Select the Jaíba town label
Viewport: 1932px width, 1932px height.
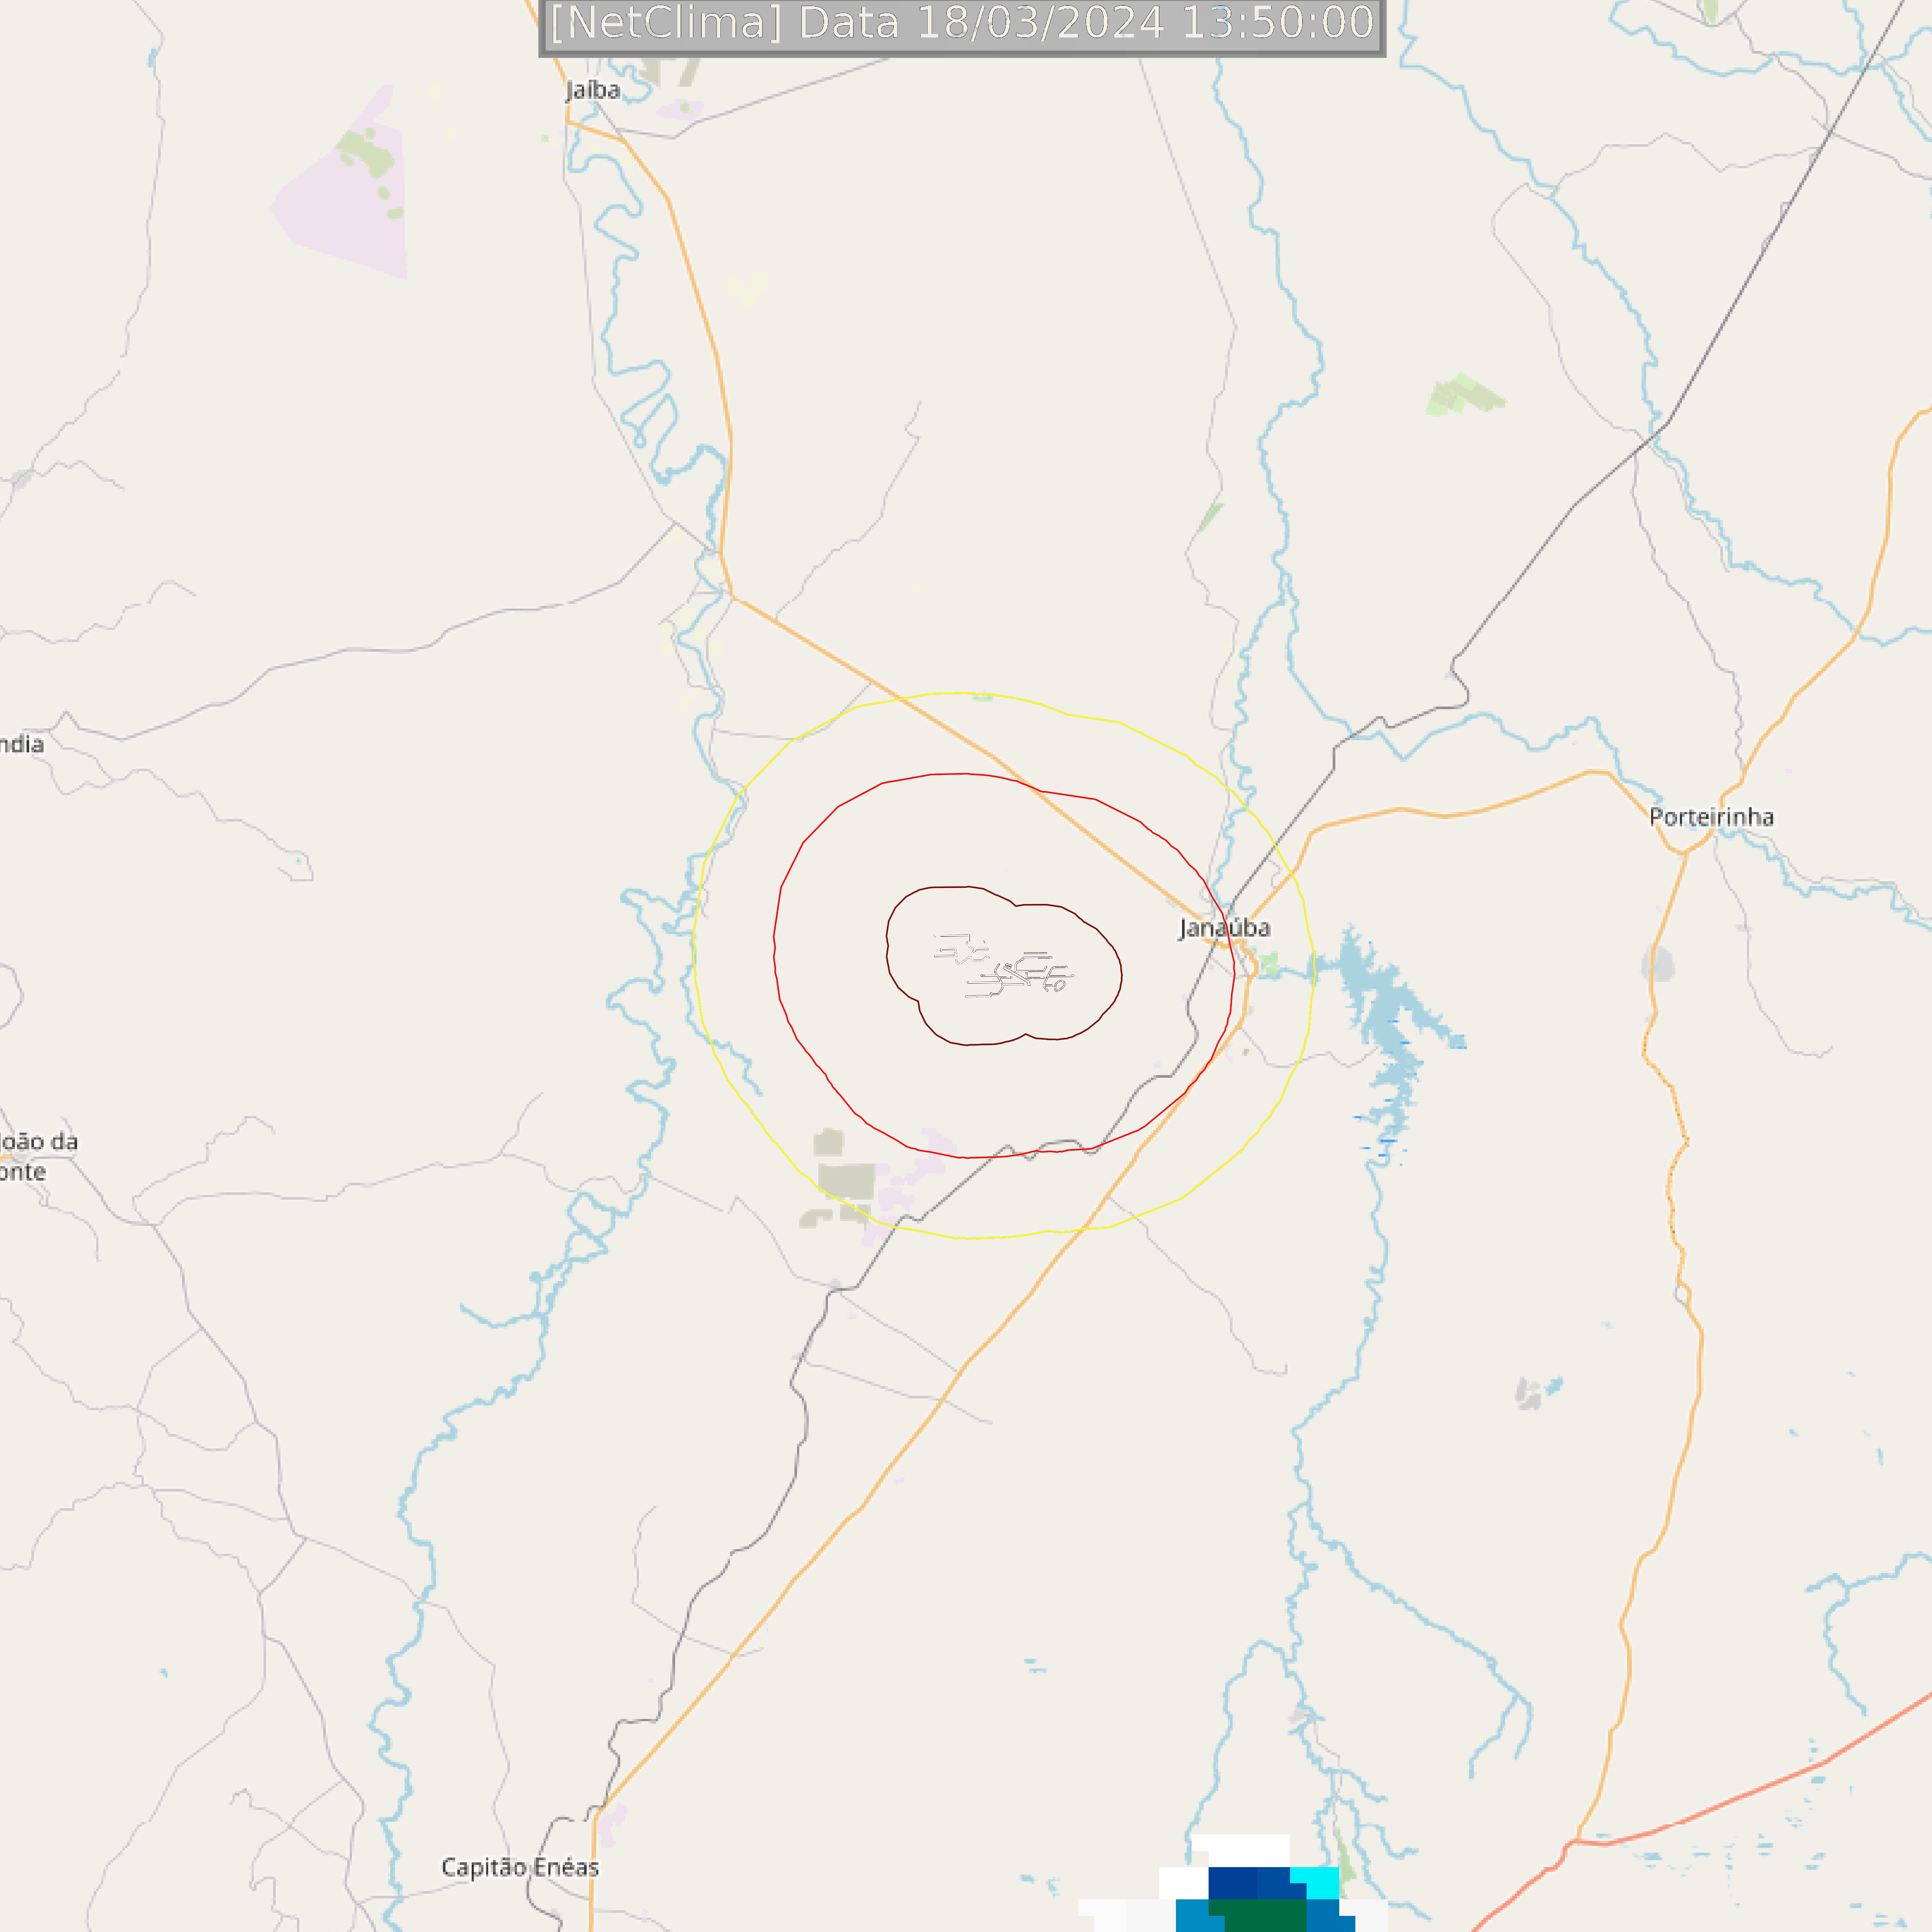593,90
